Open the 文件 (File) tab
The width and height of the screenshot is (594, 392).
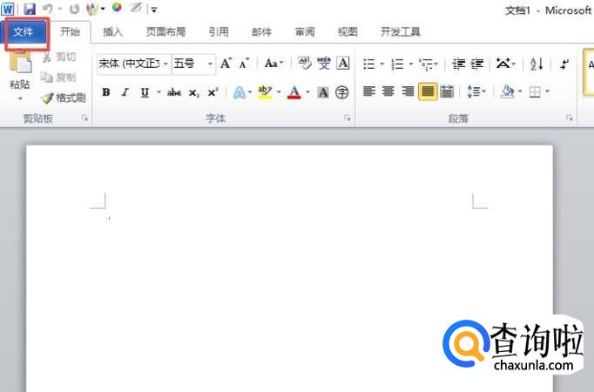point(24,32)
